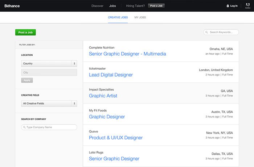Switch to the My Jobs tab
254x167 pixels.
tap(140, 17)
